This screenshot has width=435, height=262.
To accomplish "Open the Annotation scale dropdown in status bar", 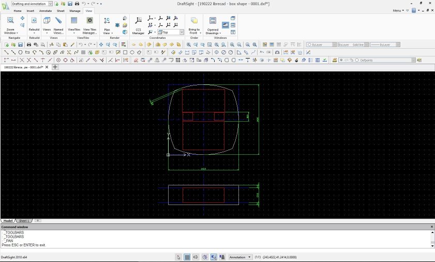I will 240,257.
